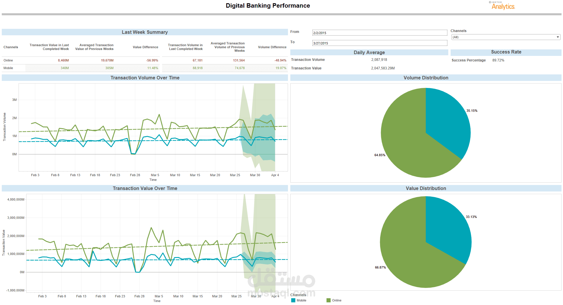The width and height of the screenshot is (563, 305).
Task: Click the Value Difference column header
Action: click(x=145, y=47)
